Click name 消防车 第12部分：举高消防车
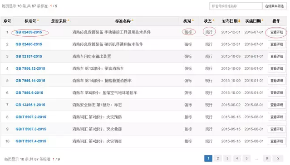 [x=98, y=68]
